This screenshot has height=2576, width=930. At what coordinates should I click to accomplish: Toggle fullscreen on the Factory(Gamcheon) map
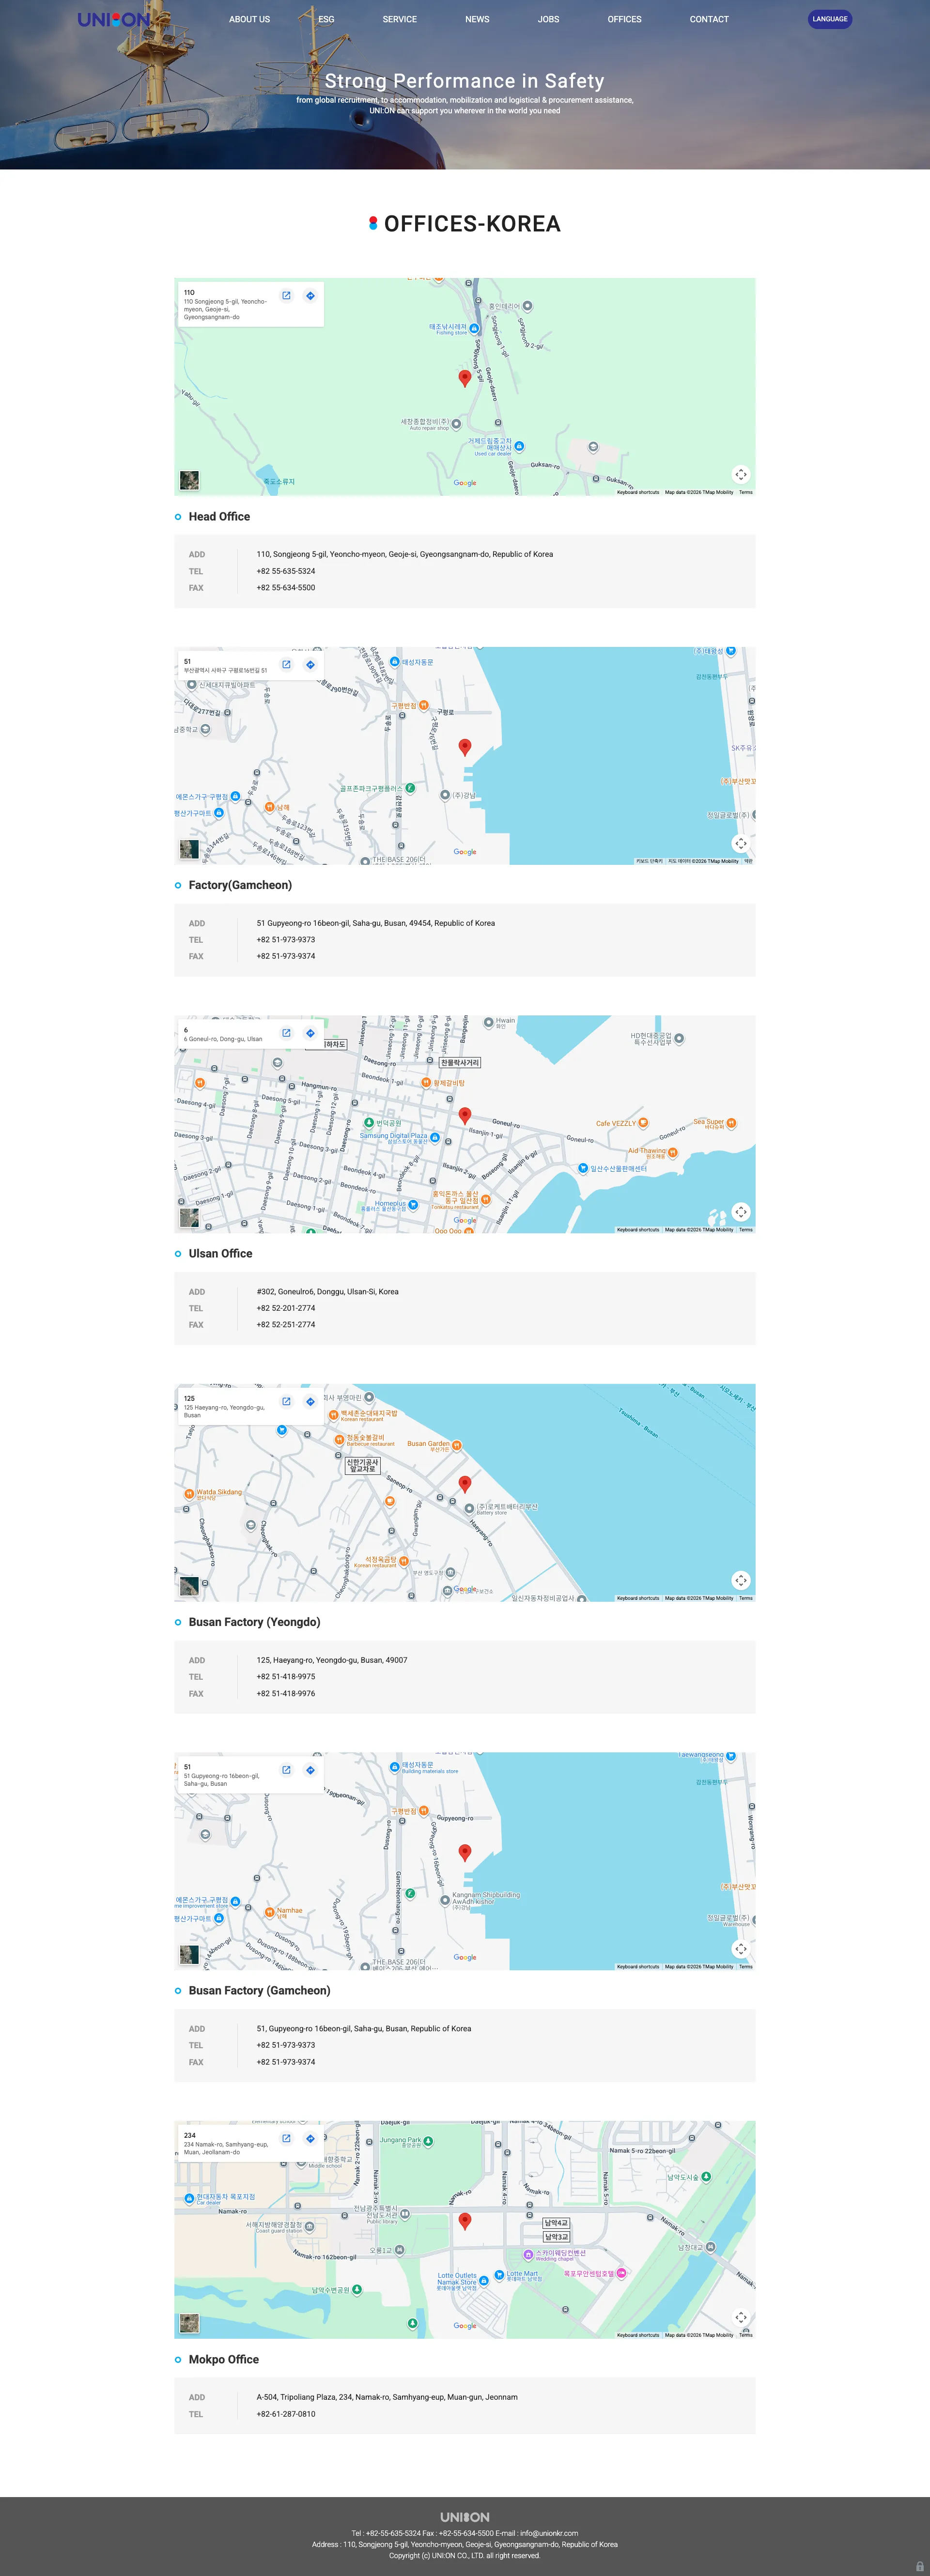(x=740, y=843)
